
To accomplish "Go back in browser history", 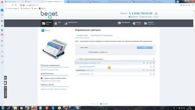I will pos(6,5).
